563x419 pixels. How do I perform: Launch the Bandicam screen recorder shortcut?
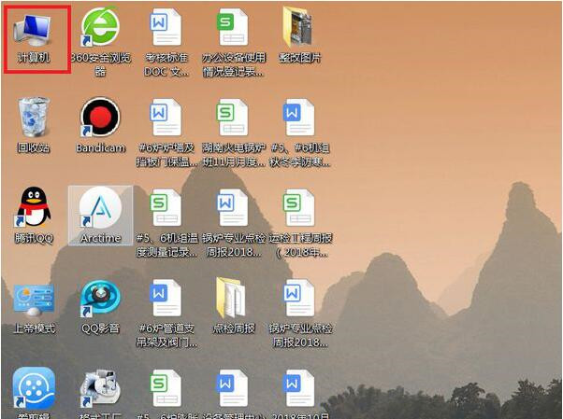pos(100,119)
